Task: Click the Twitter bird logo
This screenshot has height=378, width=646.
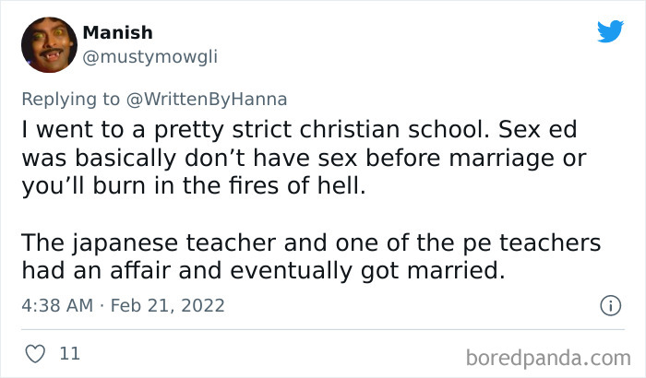Action: (610, 31)
